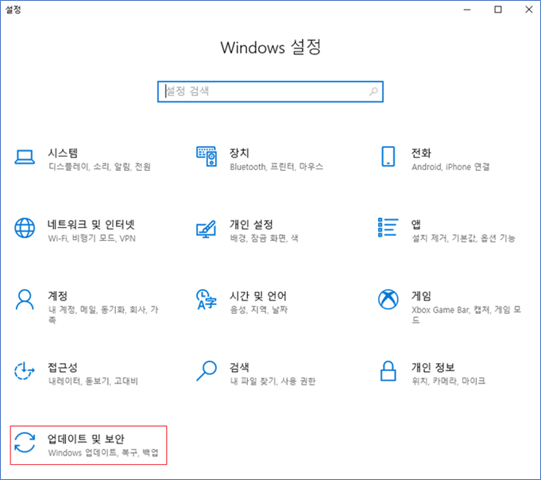The height and width of the screenshot is (480, 541).
Task: Open the 시스템 laptop icon
Action: coord(25,157)
